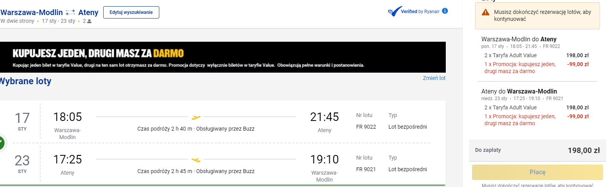Click the passenger icon beside the number 2
Screen dimensions: 607x187
click(x=89, y=21)
